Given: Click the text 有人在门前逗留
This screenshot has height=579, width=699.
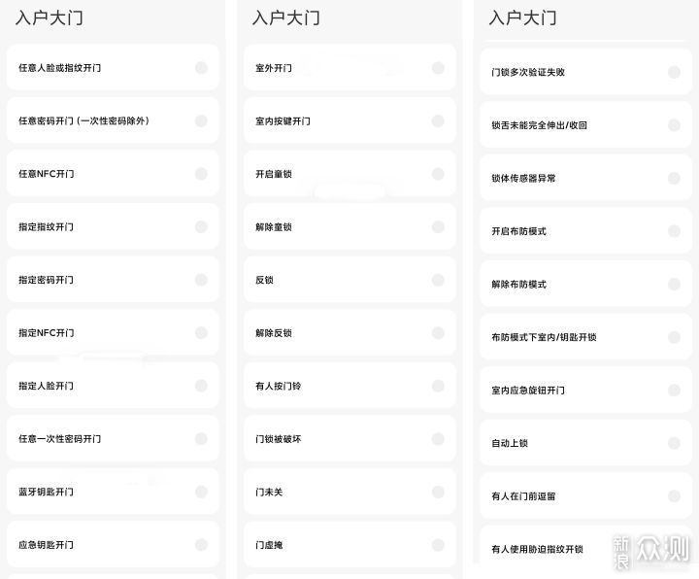Looking at the screenshot, I should (523, 496).
